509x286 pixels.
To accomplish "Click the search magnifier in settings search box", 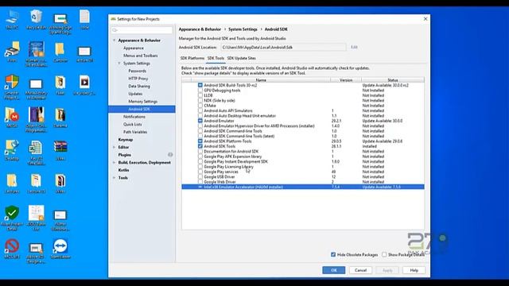I will [x=115, y=30].
